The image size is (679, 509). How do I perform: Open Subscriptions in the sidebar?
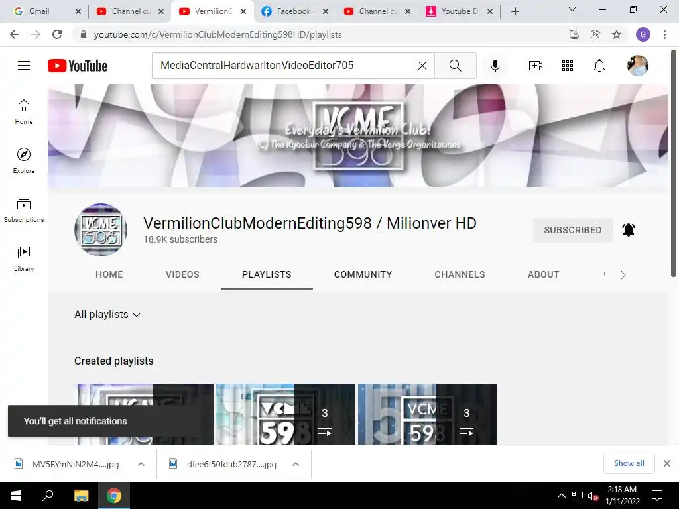pyautogui.click(x=24, y=210)
